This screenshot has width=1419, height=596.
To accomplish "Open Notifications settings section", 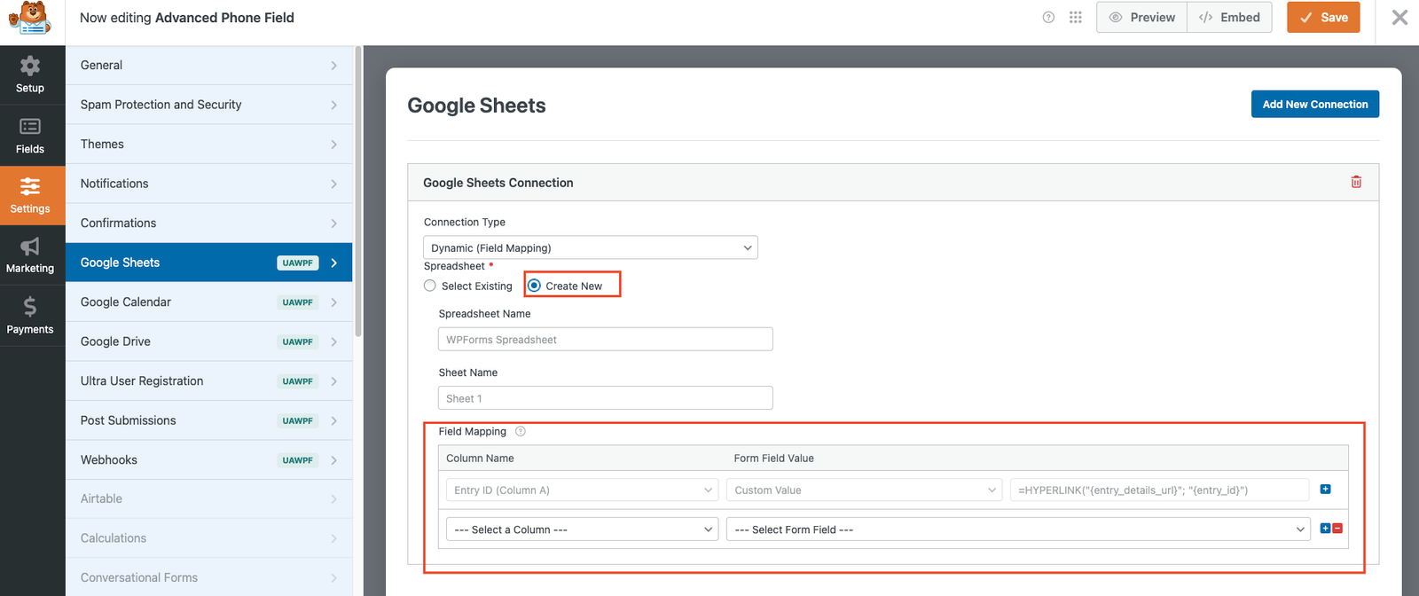I will tap(208, 184).
